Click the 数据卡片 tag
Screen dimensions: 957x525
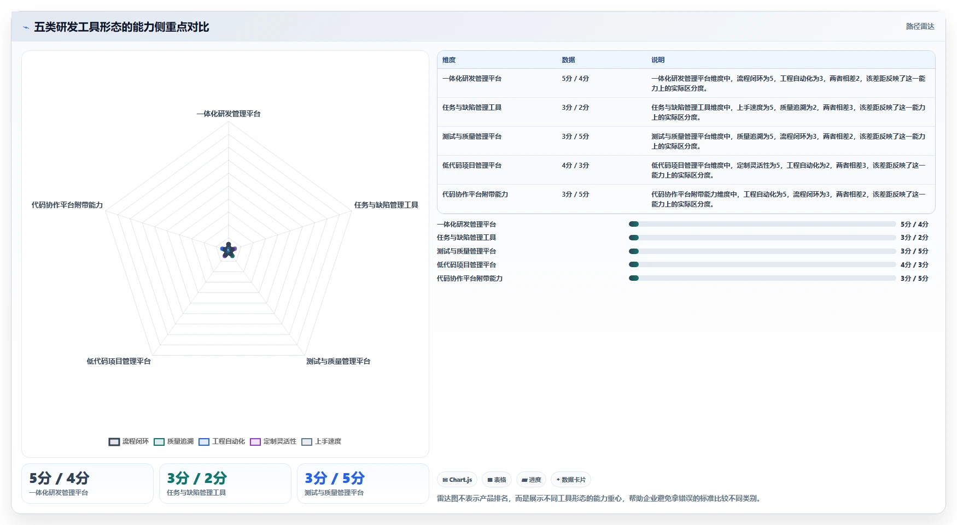(x=571, y=480)
